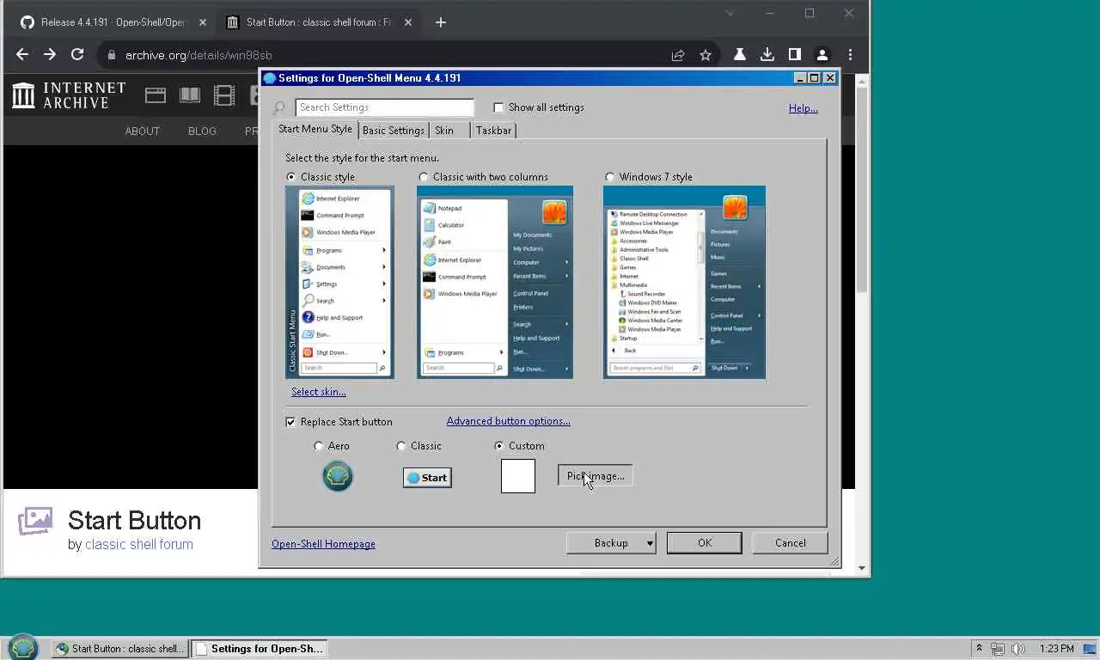Viewport: 1100px width, 660px height.
Task: Select Windows 7 style radio button
Action: 609,177
